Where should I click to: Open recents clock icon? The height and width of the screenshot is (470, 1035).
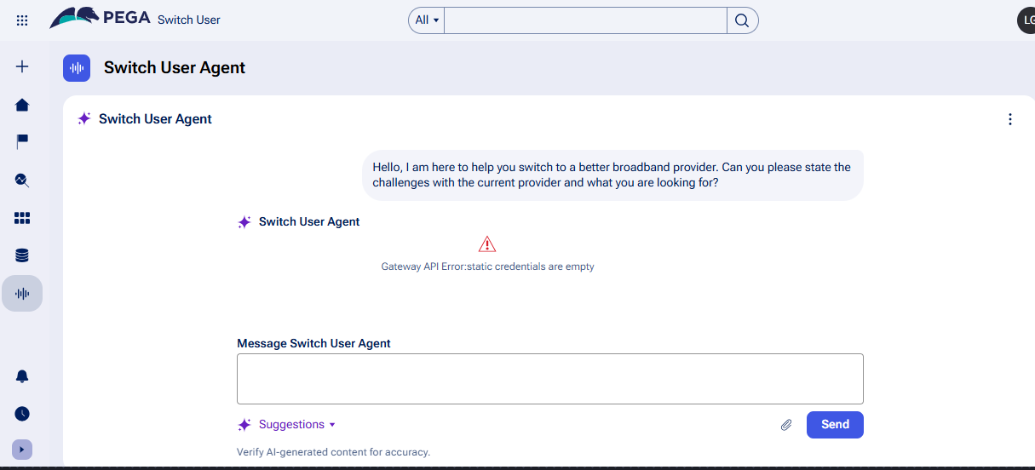(x=22, y=414)
